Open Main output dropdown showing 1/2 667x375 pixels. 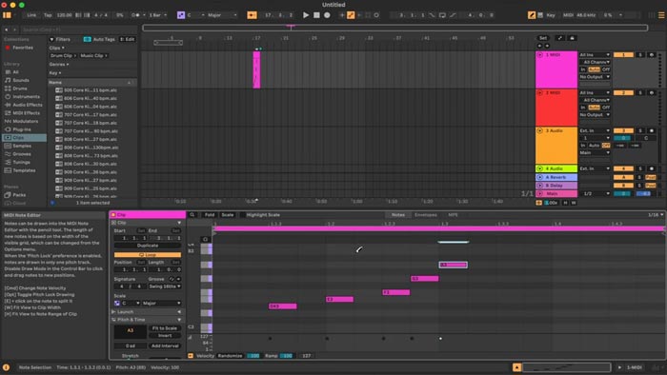pyautogui.click(x=595, y=193)
